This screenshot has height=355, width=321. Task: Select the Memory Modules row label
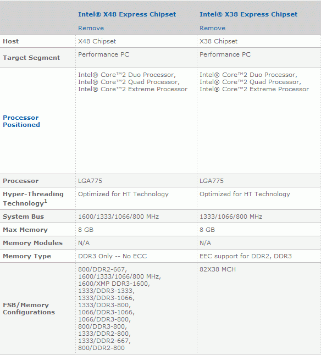pyautogui.click(x=32, y=243)
